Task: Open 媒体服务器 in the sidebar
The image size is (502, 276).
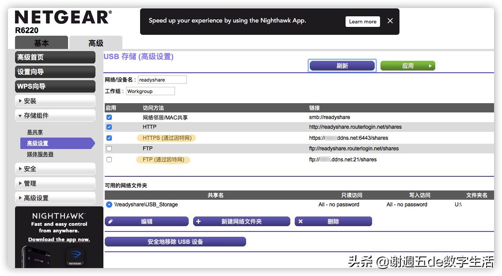Action: point(40,154)
